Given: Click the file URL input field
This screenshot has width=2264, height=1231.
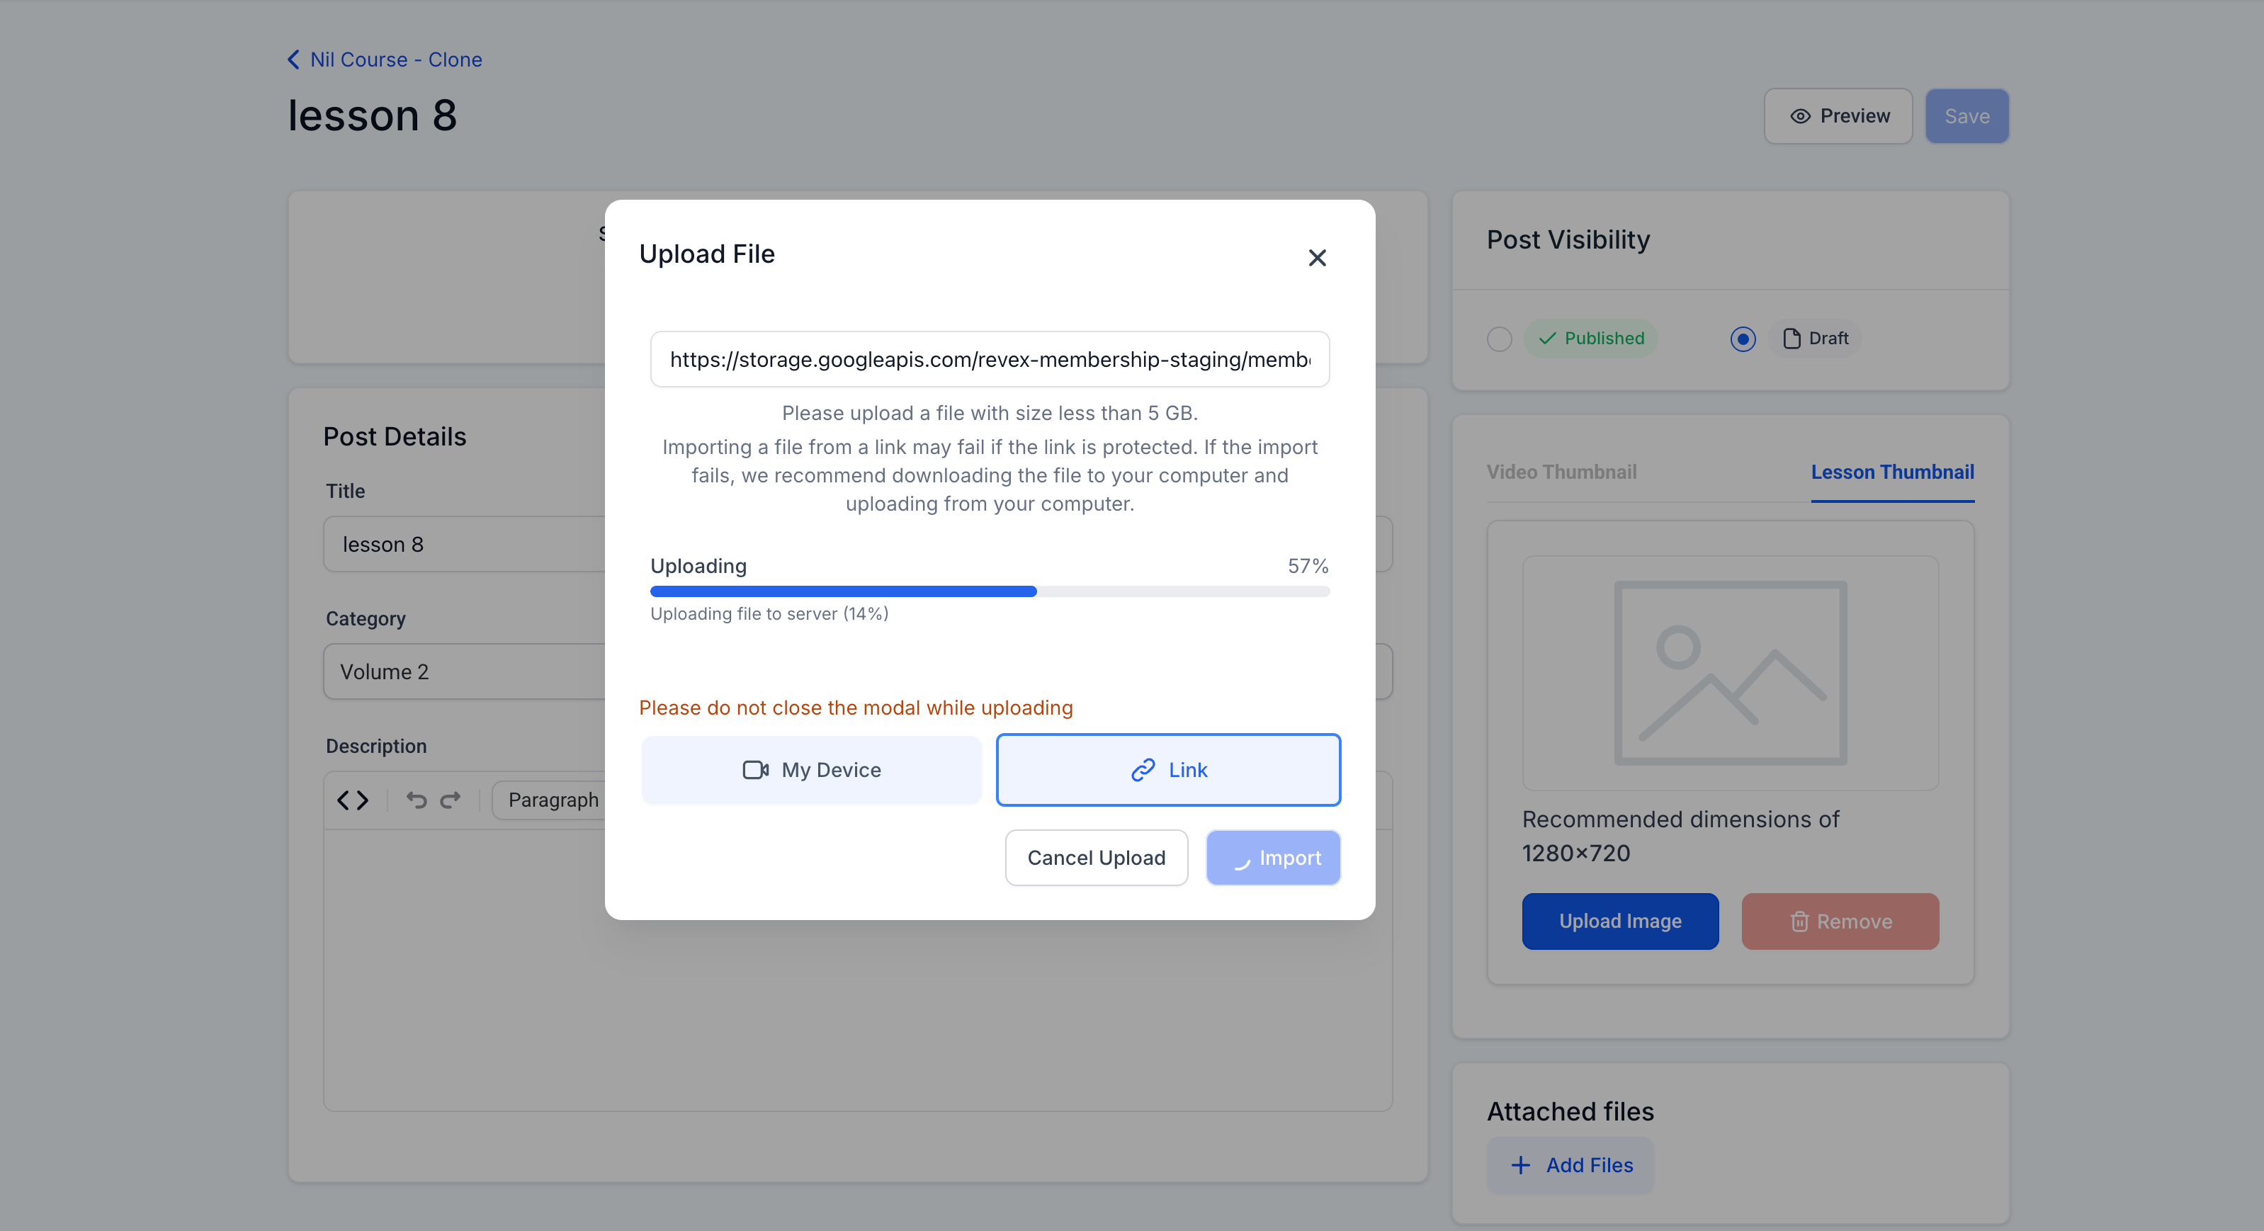Looking at the screenshot, I should coord(990,359).
